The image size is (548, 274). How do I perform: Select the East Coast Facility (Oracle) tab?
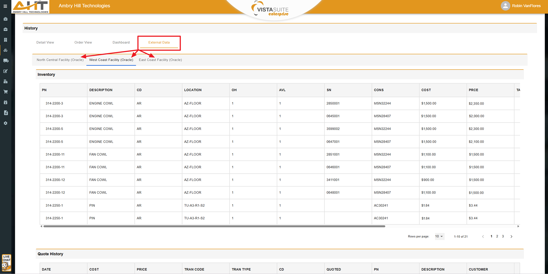(160, 60)
